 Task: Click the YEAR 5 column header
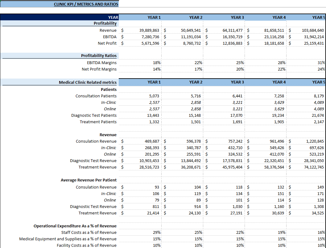point(318,17)
